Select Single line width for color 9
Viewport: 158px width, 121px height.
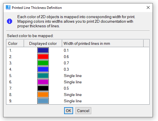point(73,101)
